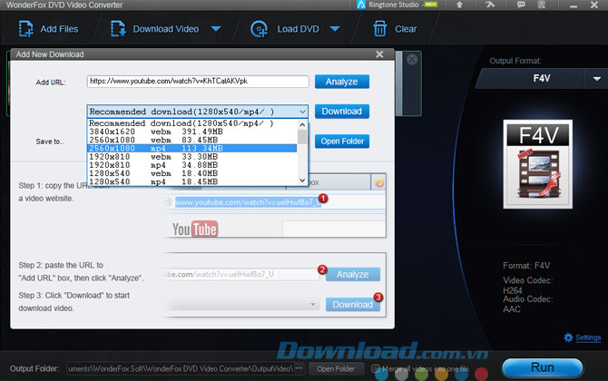The height and width of the screenshot is (381, 608).
Task: Click the bottom Open Folder button
Action: coord(336,368)
